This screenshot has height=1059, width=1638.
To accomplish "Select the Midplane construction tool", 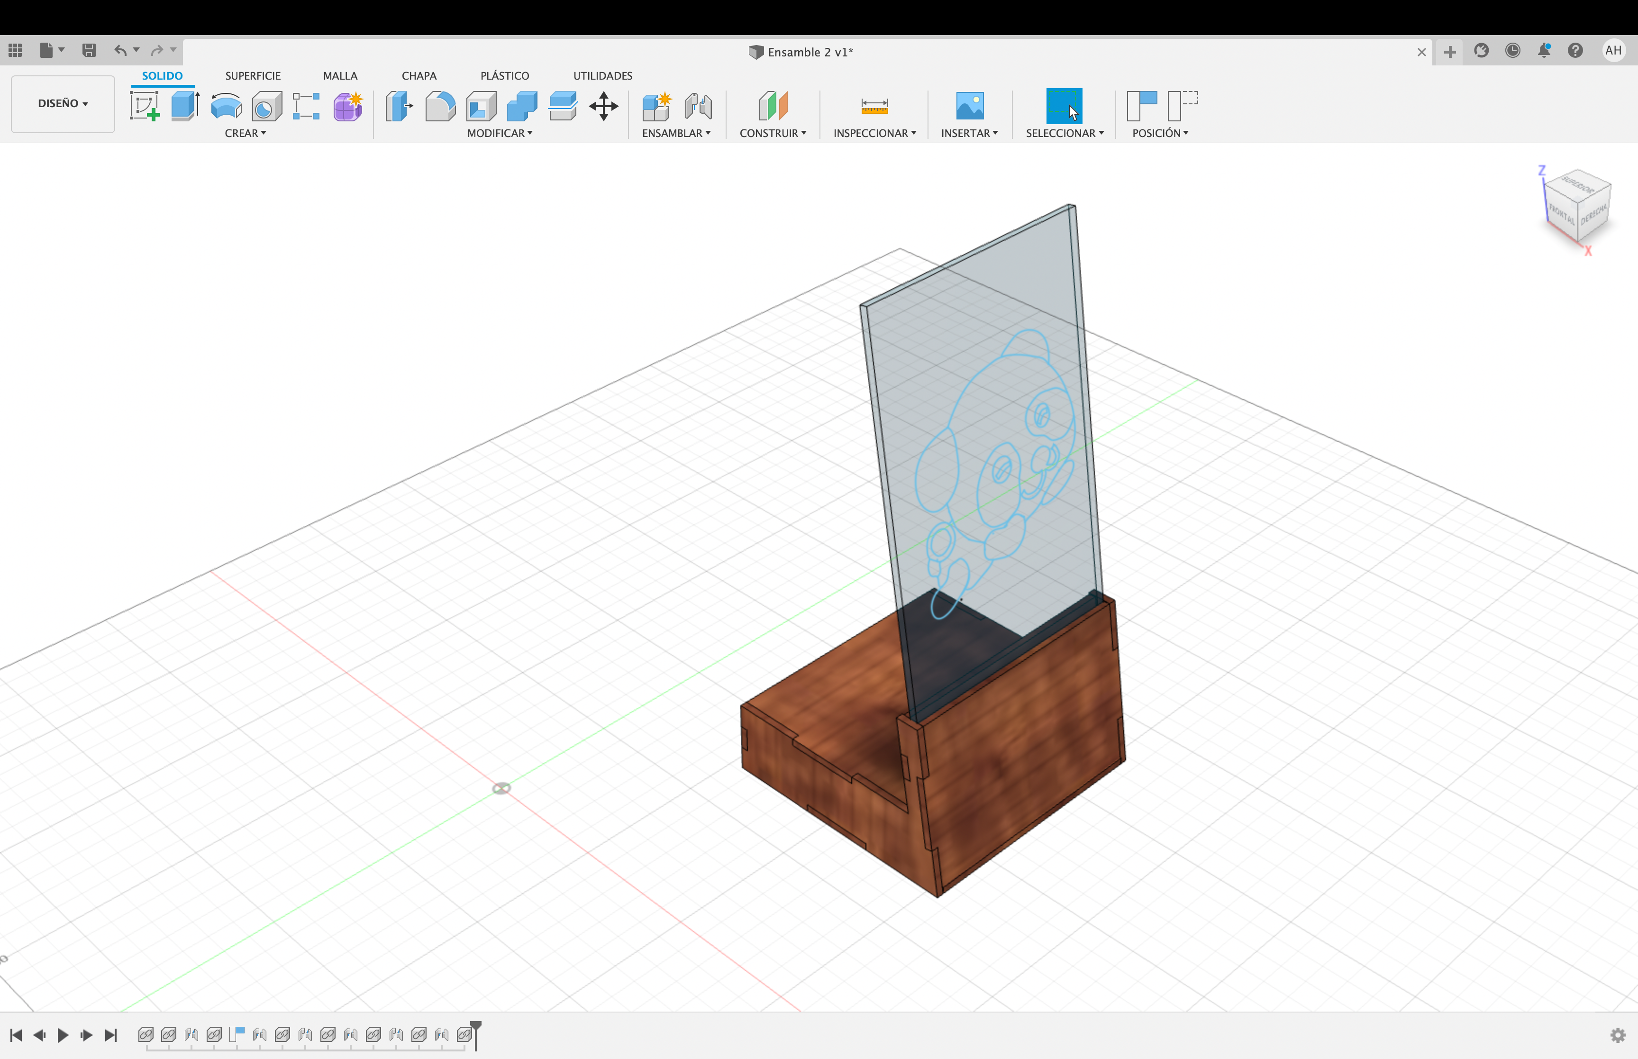I will [x=773, y=106].
